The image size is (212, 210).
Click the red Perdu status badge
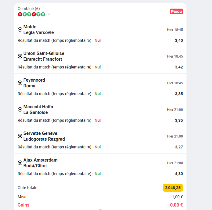(176, 11)
